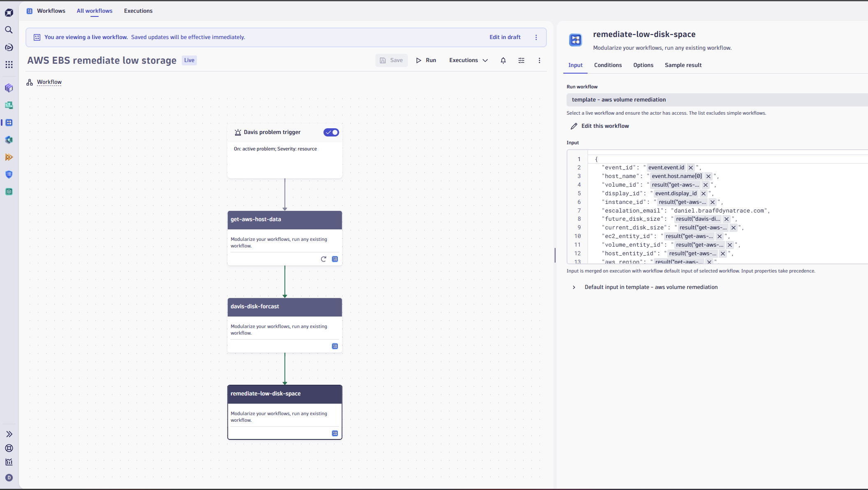868x490 pixels.
Task: Open the Sample result tab
Action: (683, 65)
